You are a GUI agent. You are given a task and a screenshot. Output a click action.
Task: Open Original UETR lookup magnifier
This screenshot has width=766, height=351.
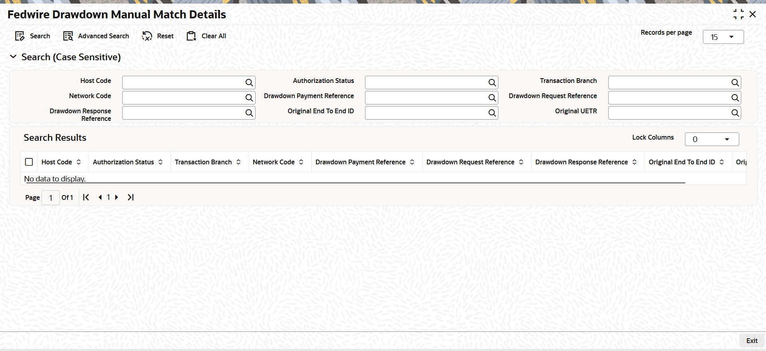click(x=735, y=113)
